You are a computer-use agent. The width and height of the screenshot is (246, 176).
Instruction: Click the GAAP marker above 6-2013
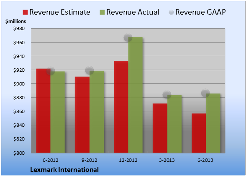click(205, 93)
